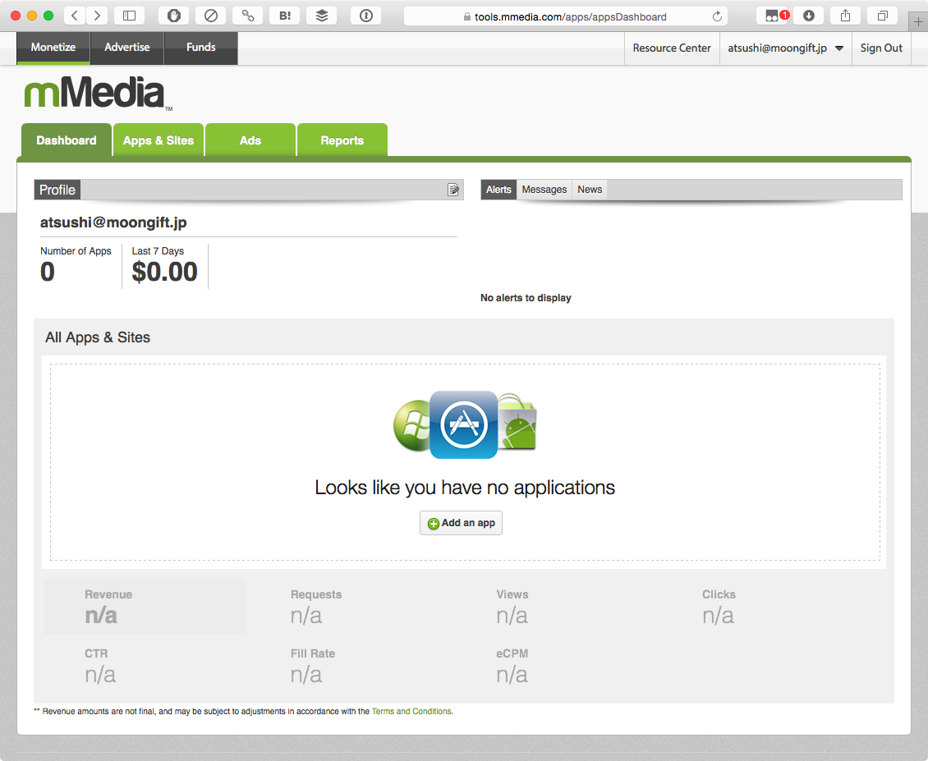Open the Safari share icon
The width and height of the screenshot is (928, 761).
pyautogui.click(x=845, y=16)
